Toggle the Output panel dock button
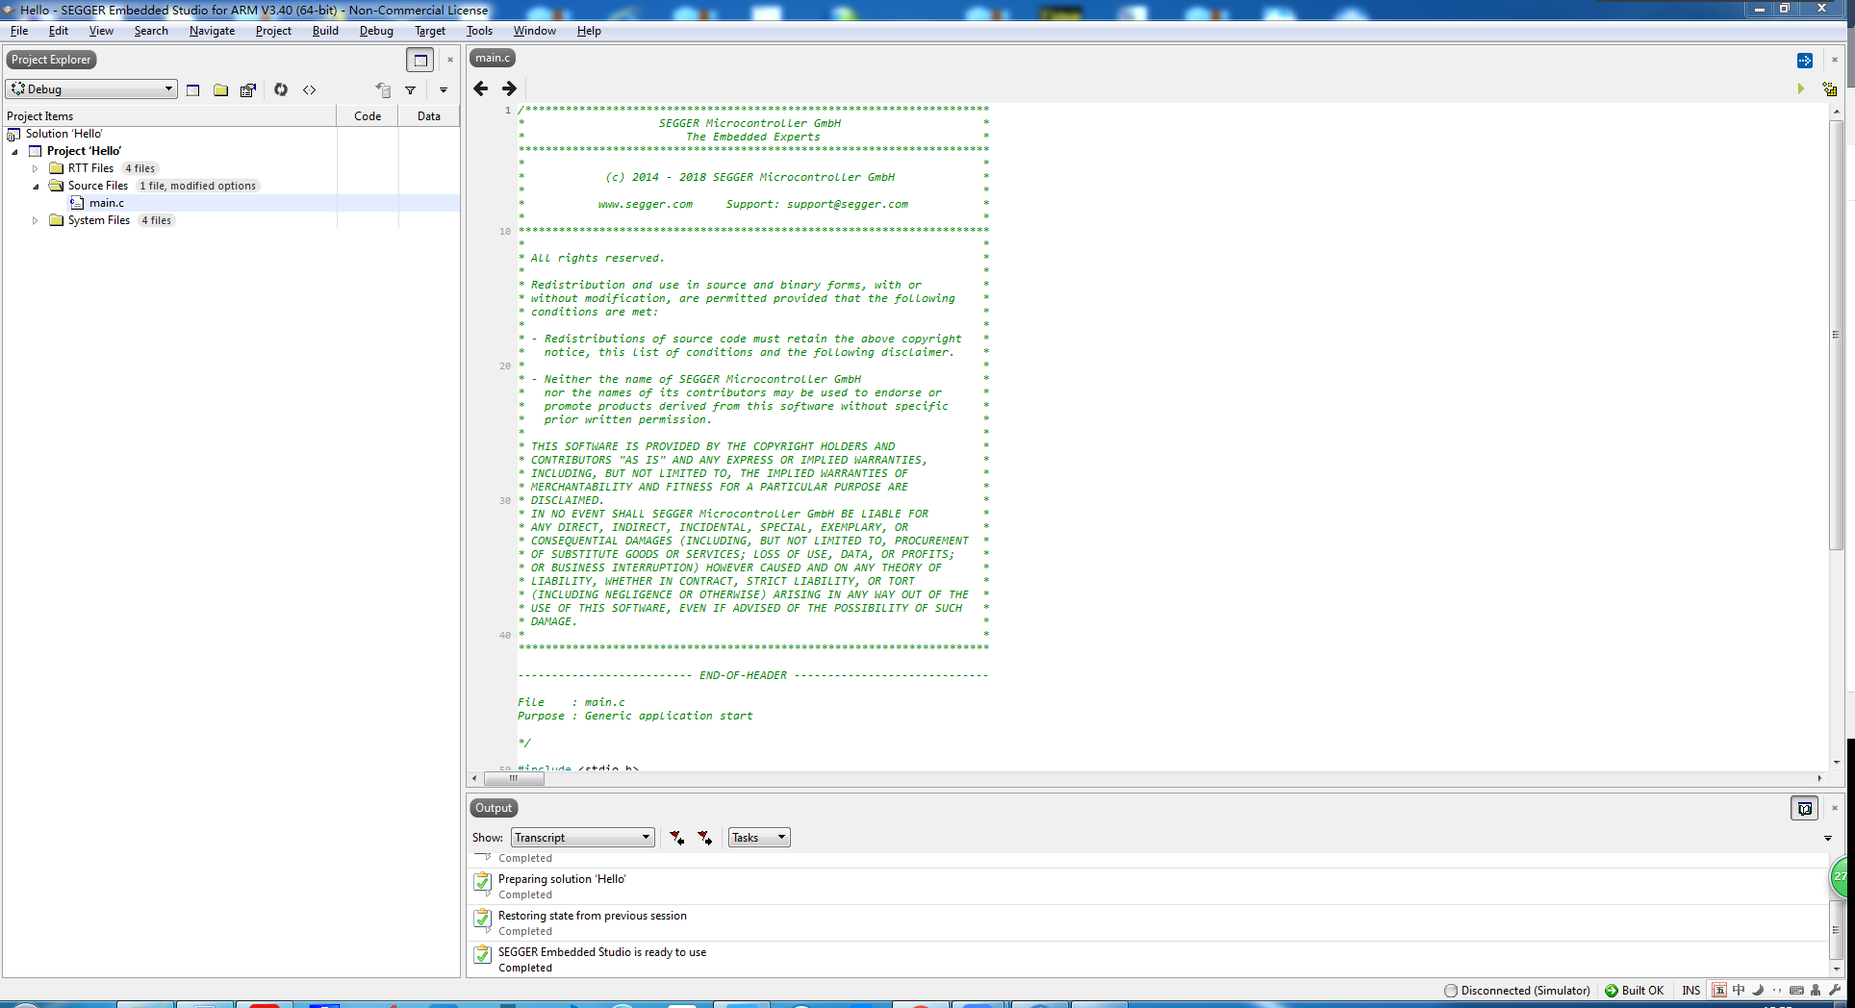Image resolution: width=1855 pixels, height=1008 pixels. coord(1804,808)
